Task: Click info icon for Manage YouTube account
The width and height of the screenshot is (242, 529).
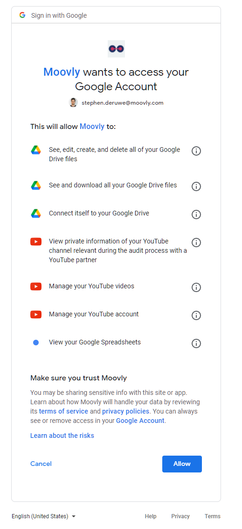Action: [x=196, y=315]
